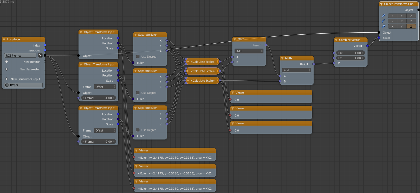Image resolution: width=420 pixels, height=193 pixels.
Task: Click the Iterations output socket on Loop Input
Action: (x=45, y=50)
